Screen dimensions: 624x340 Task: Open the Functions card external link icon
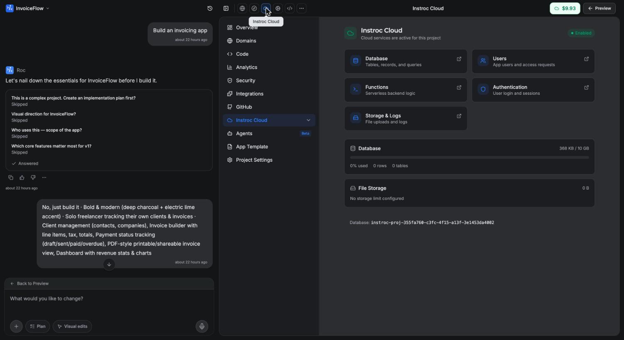pyautogui.click(x=459, y=88)
